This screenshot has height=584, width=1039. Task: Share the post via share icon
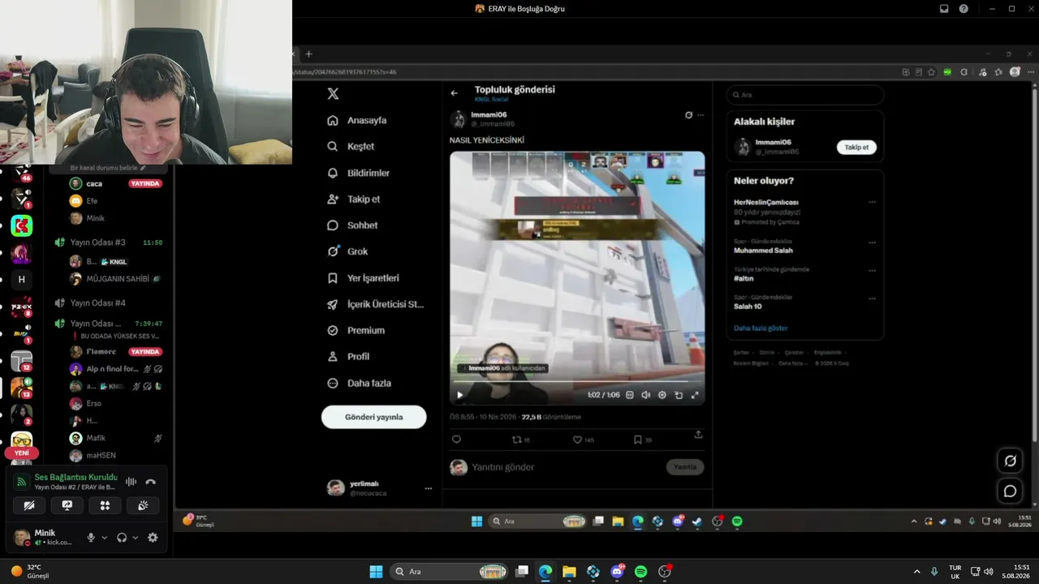pyautogui.click(x=698, y=435)
